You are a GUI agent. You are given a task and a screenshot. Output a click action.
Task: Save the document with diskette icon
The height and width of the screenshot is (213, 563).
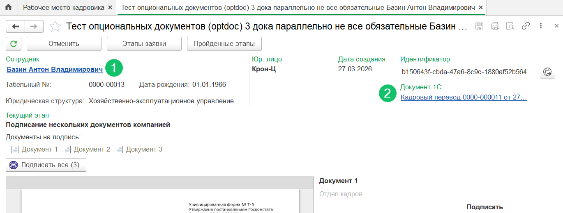coord(479,26)
